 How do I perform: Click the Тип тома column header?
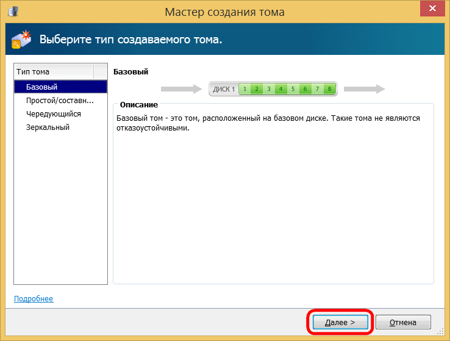[54, 71]
